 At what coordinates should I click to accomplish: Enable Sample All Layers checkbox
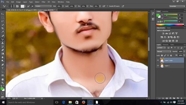coord(107,6)
